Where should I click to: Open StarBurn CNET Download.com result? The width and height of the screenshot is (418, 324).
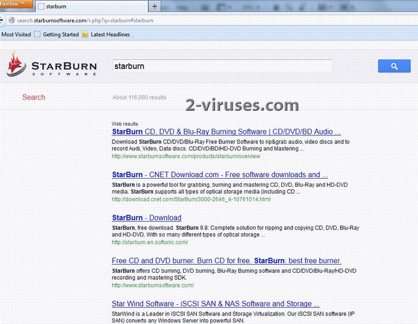point(220,175)
